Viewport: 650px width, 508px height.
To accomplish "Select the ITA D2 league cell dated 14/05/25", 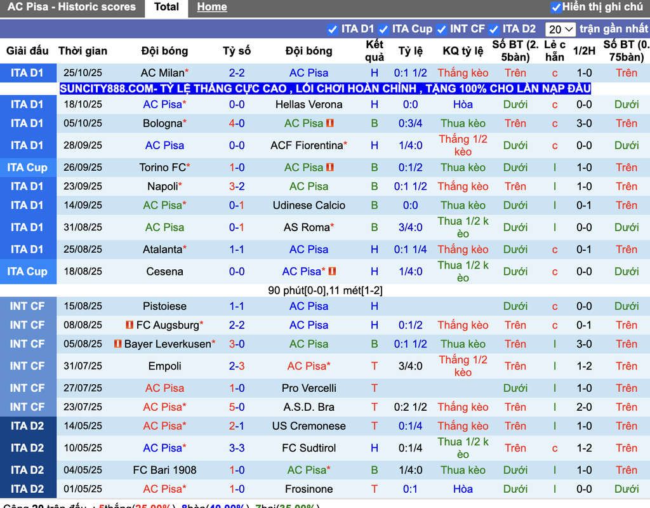I will click(27, 426).
